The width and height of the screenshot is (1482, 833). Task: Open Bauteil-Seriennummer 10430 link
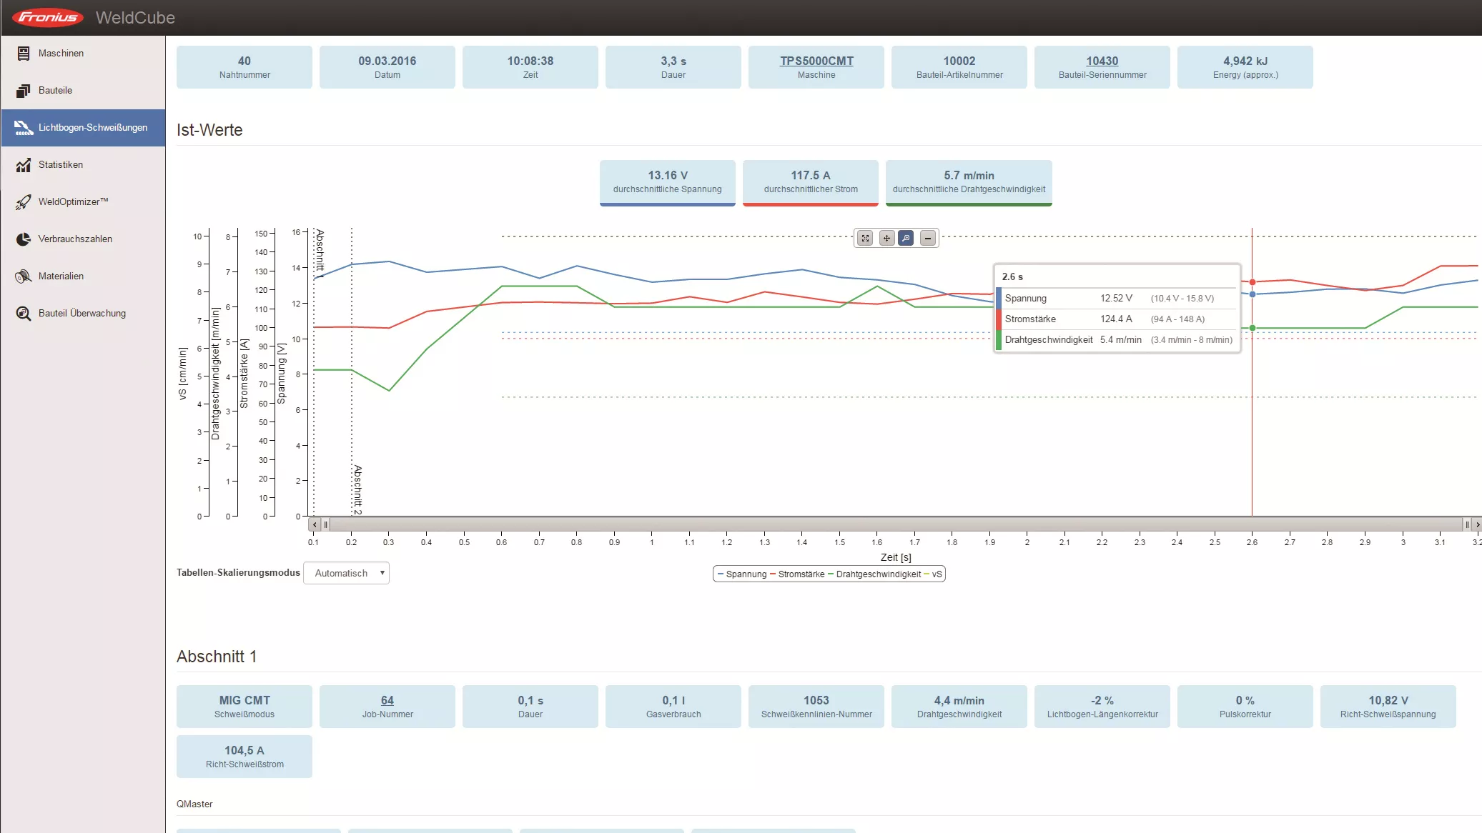pos(1102,61)
